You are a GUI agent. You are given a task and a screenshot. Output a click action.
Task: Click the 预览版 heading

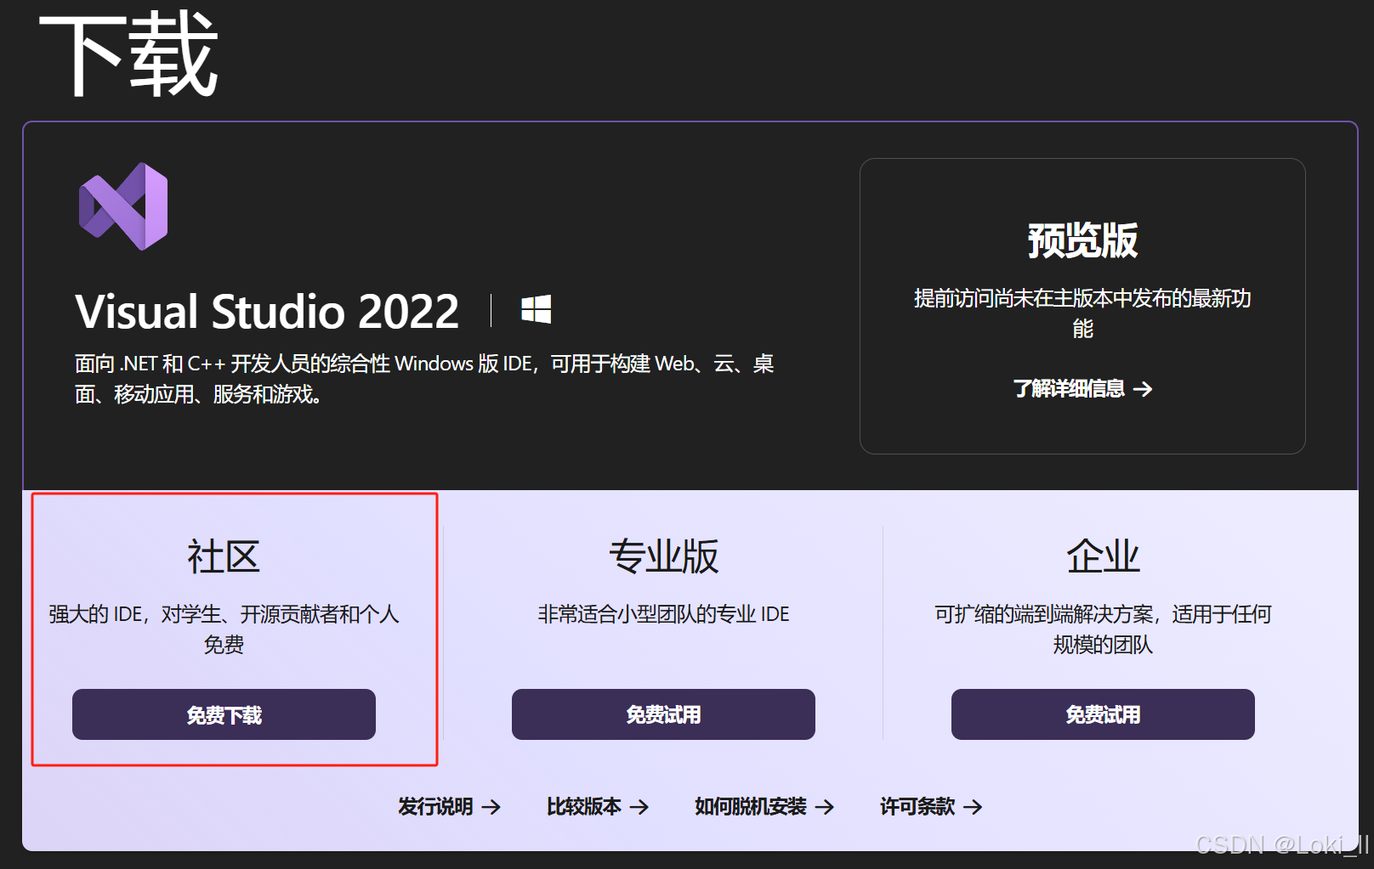1082,240
